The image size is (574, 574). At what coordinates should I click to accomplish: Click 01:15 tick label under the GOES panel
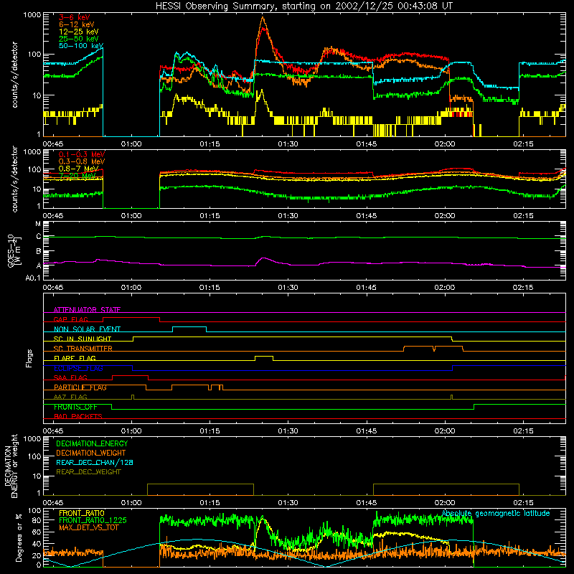tap(210, 288)
